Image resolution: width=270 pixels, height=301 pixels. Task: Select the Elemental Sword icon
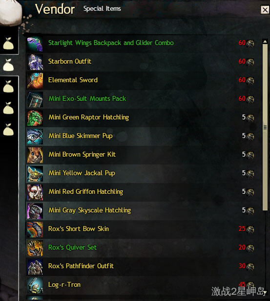[x=35, y=81]
